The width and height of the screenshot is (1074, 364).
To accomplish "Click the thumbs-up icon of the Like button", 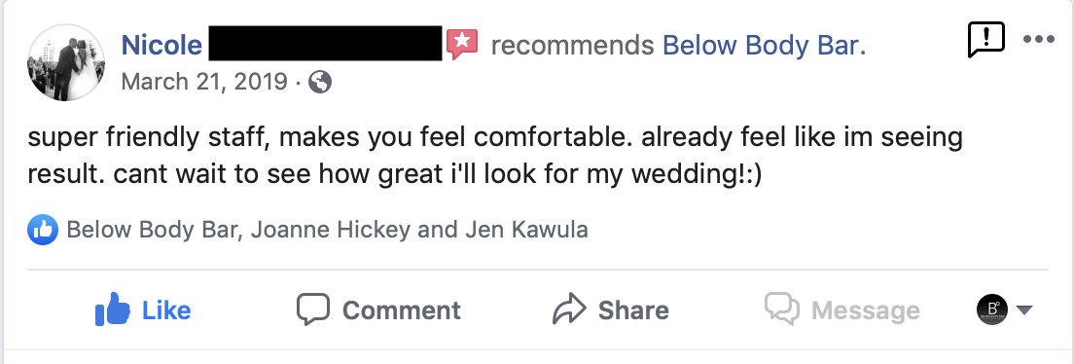I will pos(113,309).
